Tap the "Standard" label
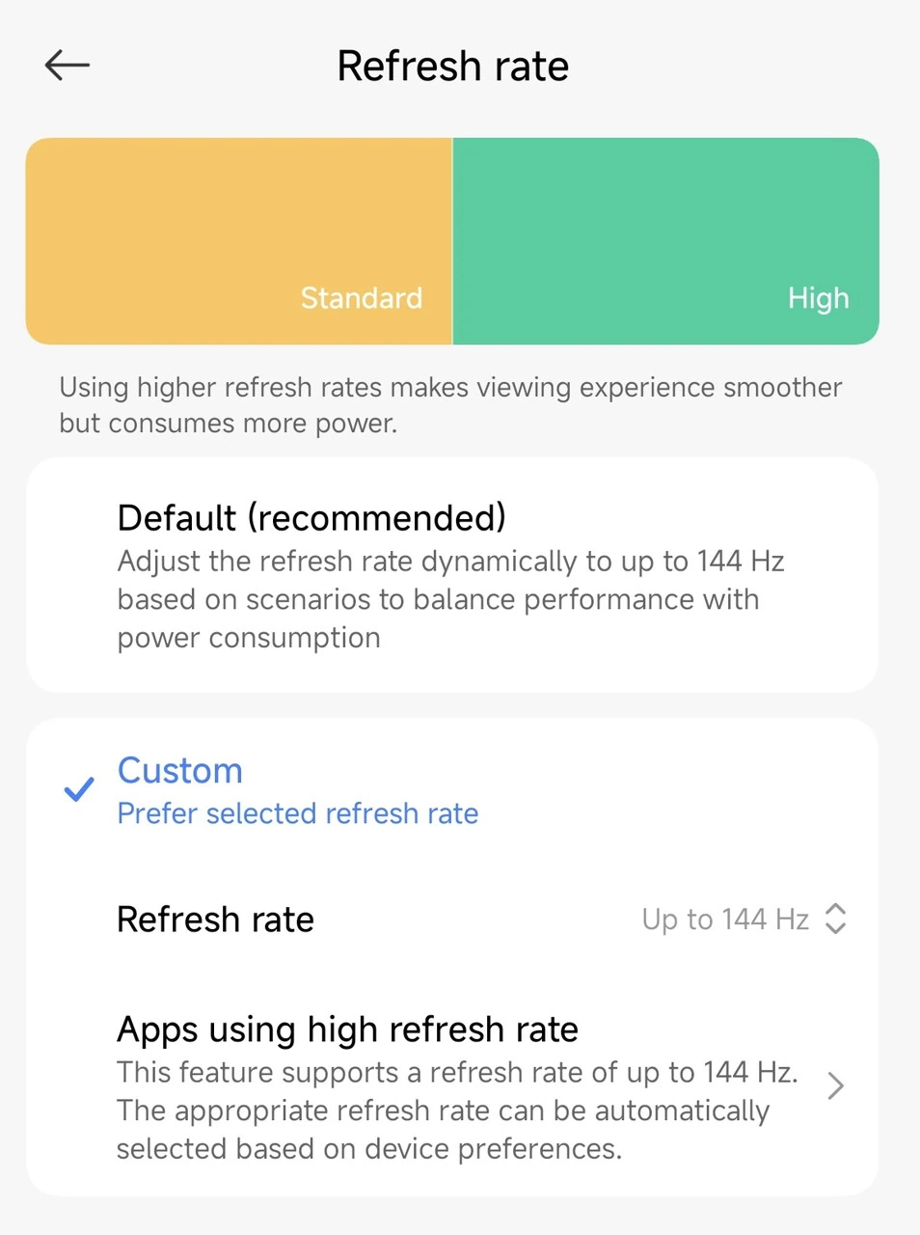This screenshot has width=920, height=1235. coord(361,298)
